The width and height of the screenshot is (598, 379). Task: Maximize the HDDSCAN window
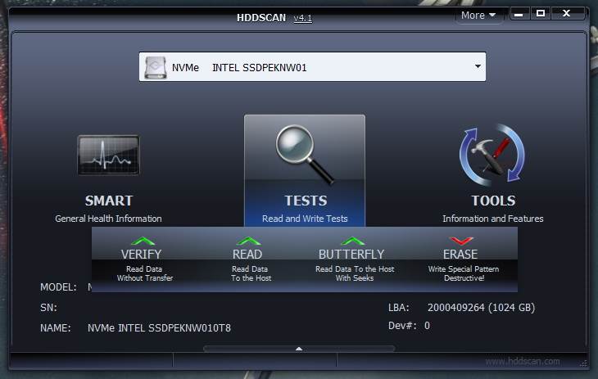tap(541, 14)
